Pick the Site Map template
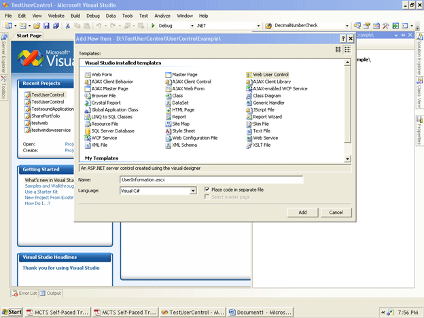 (x=177, y=124)
